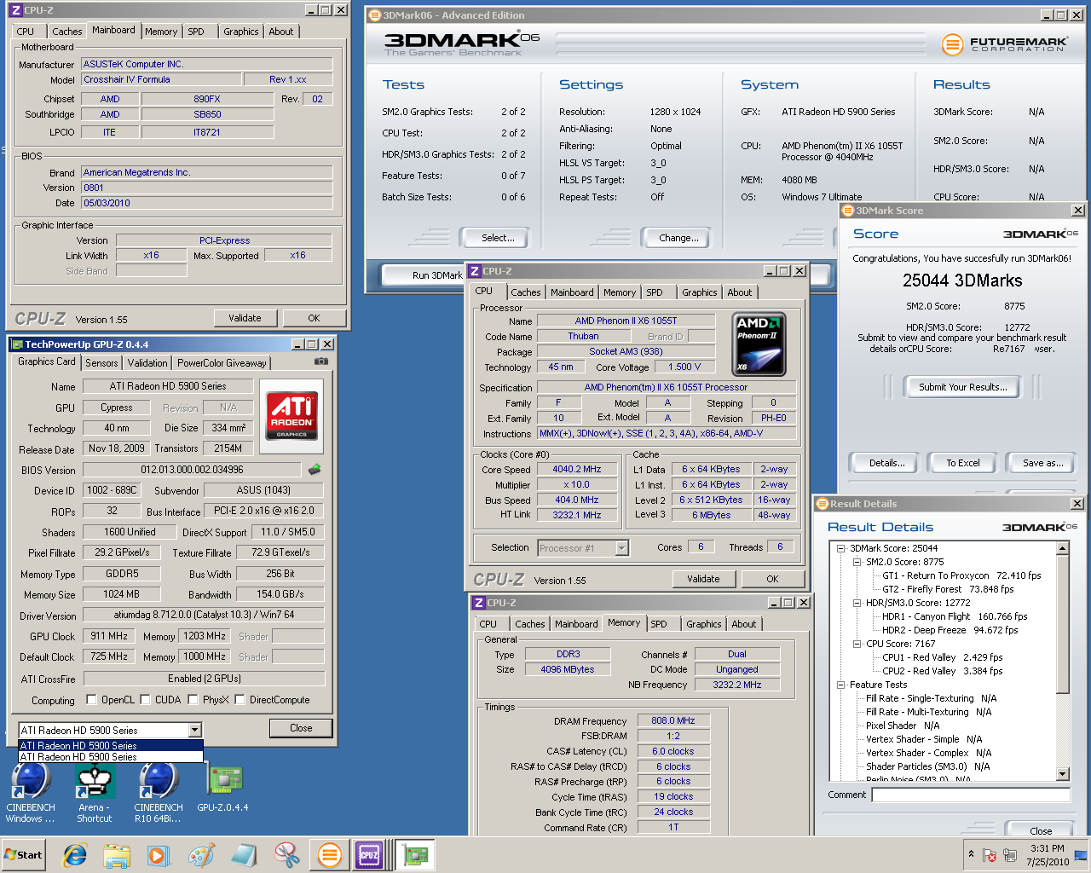Open the Validation tab in GPU-Z
The image size is (1091, 873).
point(147,363)
